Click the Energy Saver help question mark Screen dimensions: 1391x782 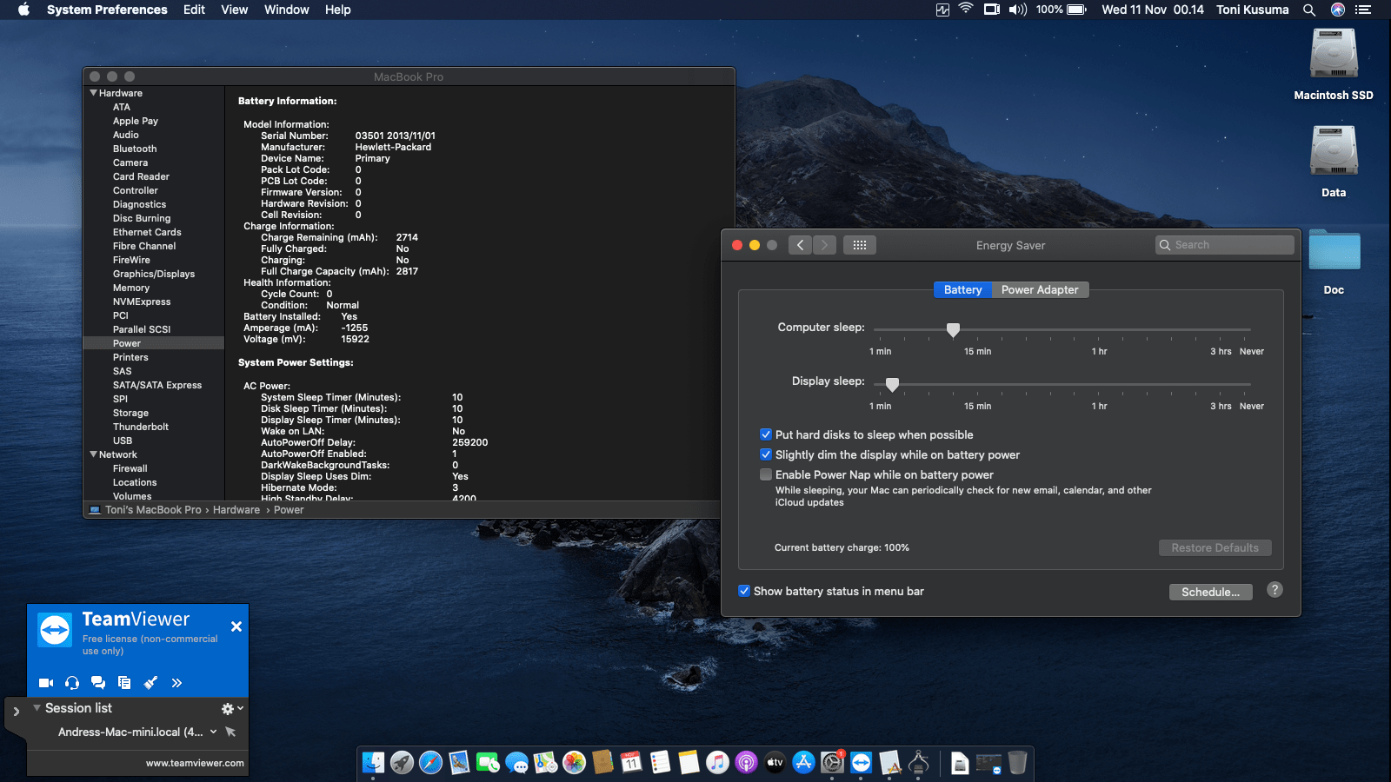[1275, 590]
